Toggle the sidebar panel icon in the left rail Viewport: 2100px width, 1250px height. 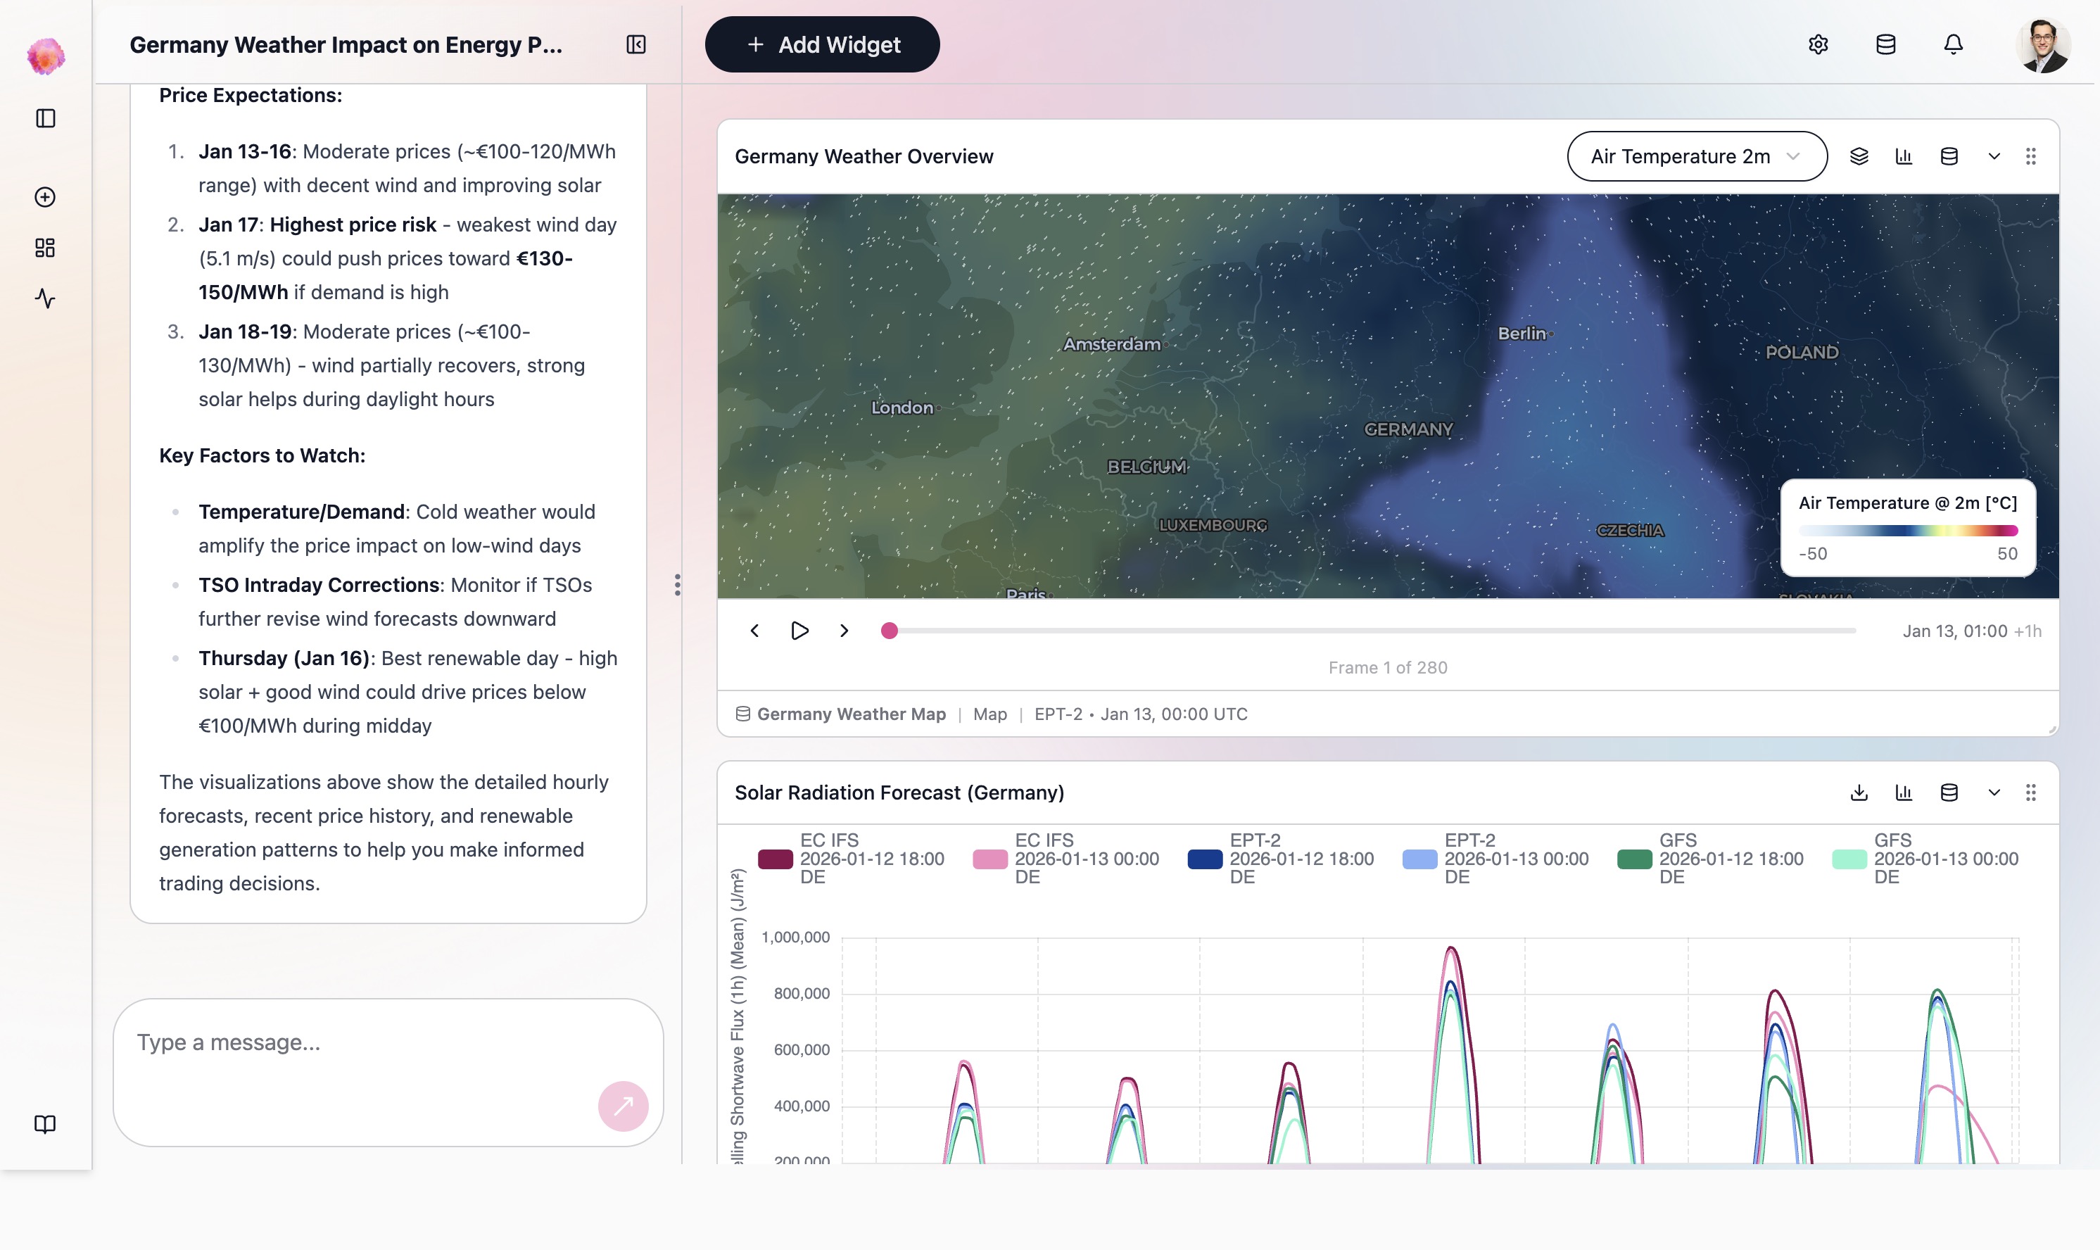pyautogui.click(x=46, y=119)
